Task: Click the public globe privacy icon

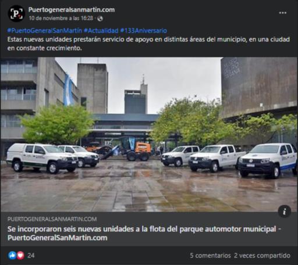Action: tap(100, 19)
